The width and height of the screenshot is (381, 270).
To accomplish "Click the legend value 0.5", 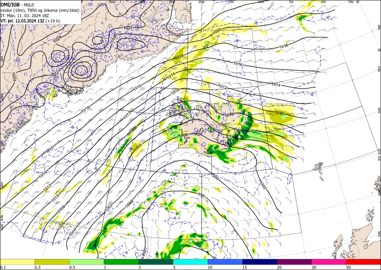I will coord(72,267).
